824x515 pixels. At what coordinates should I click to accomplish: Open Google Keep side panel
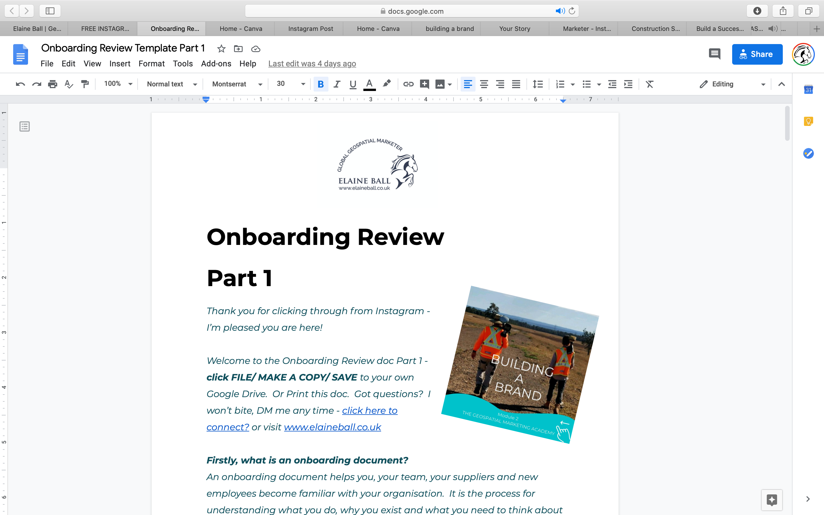pyautogui.click(x=808, y=121)
